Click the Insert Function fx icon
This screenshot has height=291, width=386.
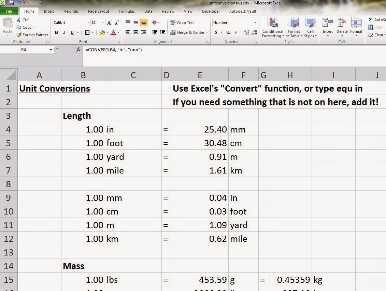(78, 50)
